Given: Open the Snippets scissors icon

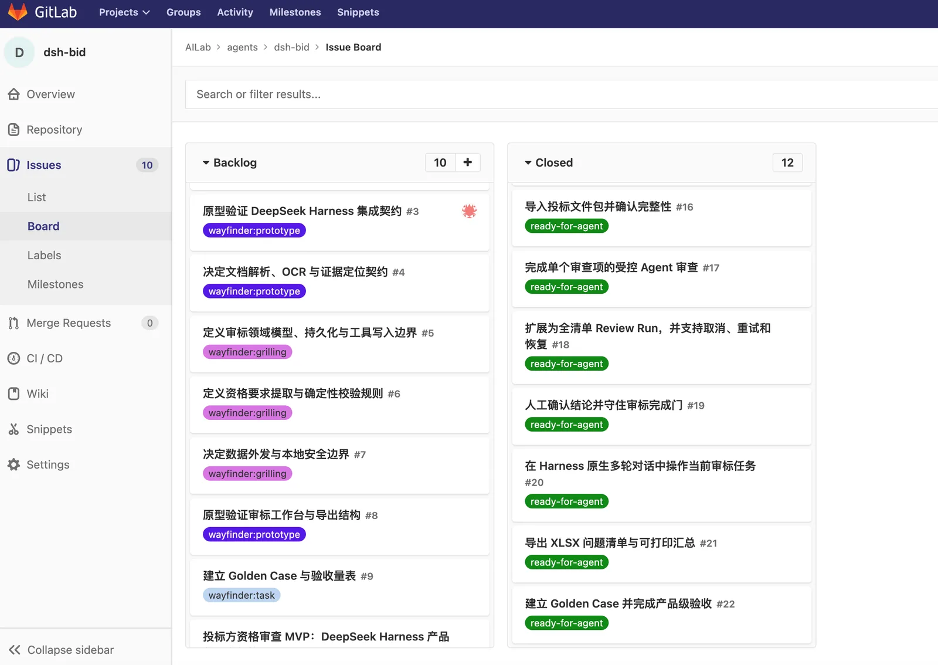Looking at the screenshot, I should tap(13, 429).
